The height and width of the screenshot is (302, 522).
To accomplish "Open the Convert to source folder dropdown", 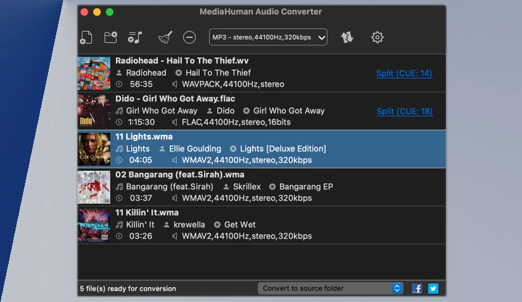I will (x=330, y=288).
